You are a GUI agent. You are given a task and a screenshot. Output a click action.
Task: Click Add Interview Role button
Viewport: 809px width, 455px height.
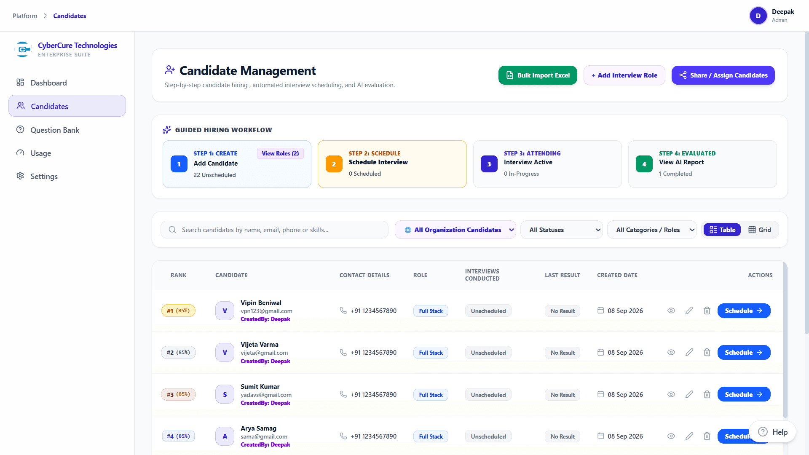[x=624, y=75]
